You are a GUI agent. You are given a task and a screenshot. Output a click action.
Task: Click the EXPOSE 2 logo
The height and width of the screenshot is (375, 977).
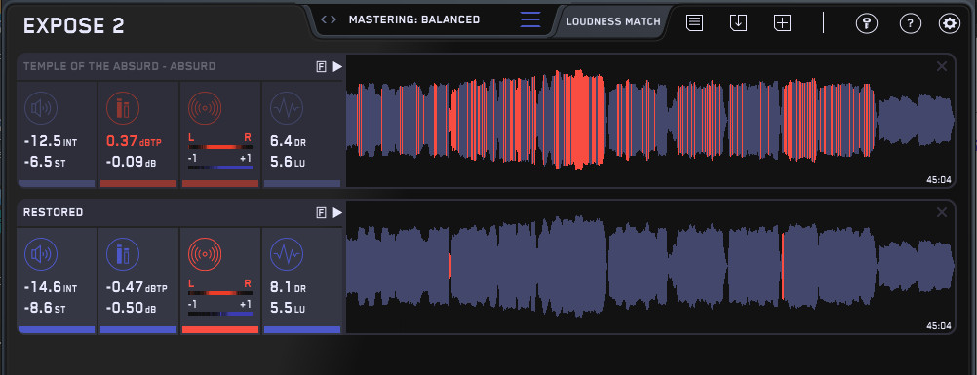(x=74, y=26)
